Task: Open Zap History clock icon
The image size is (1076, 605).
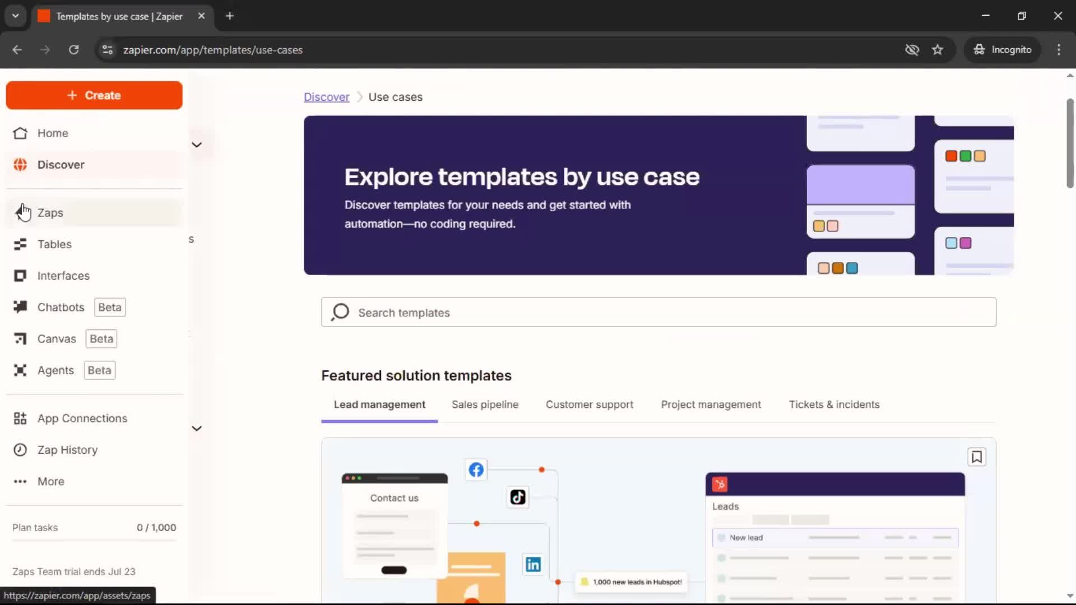Action: [20, 450]
